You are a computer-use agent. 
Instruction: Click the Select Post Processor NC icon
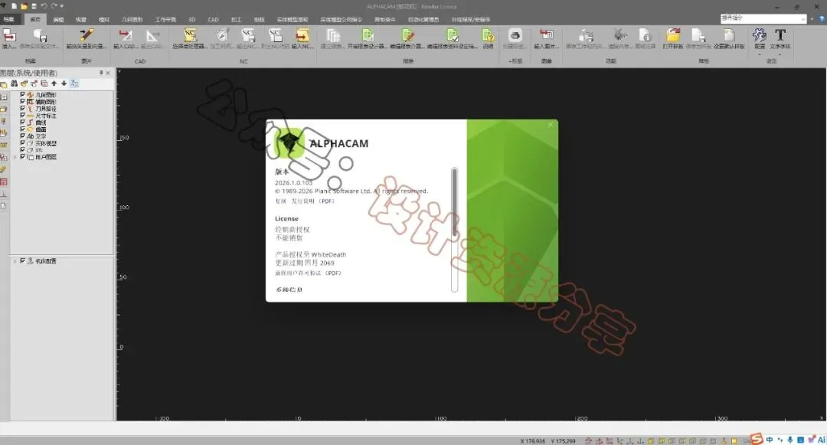click(x=190, y=36)
